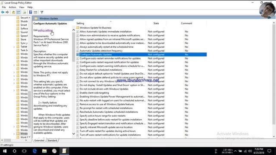
Task: Toggle the Show/Hide Action Pane toolbar icon
Action: pyautogui.click(x=35, y=12)
